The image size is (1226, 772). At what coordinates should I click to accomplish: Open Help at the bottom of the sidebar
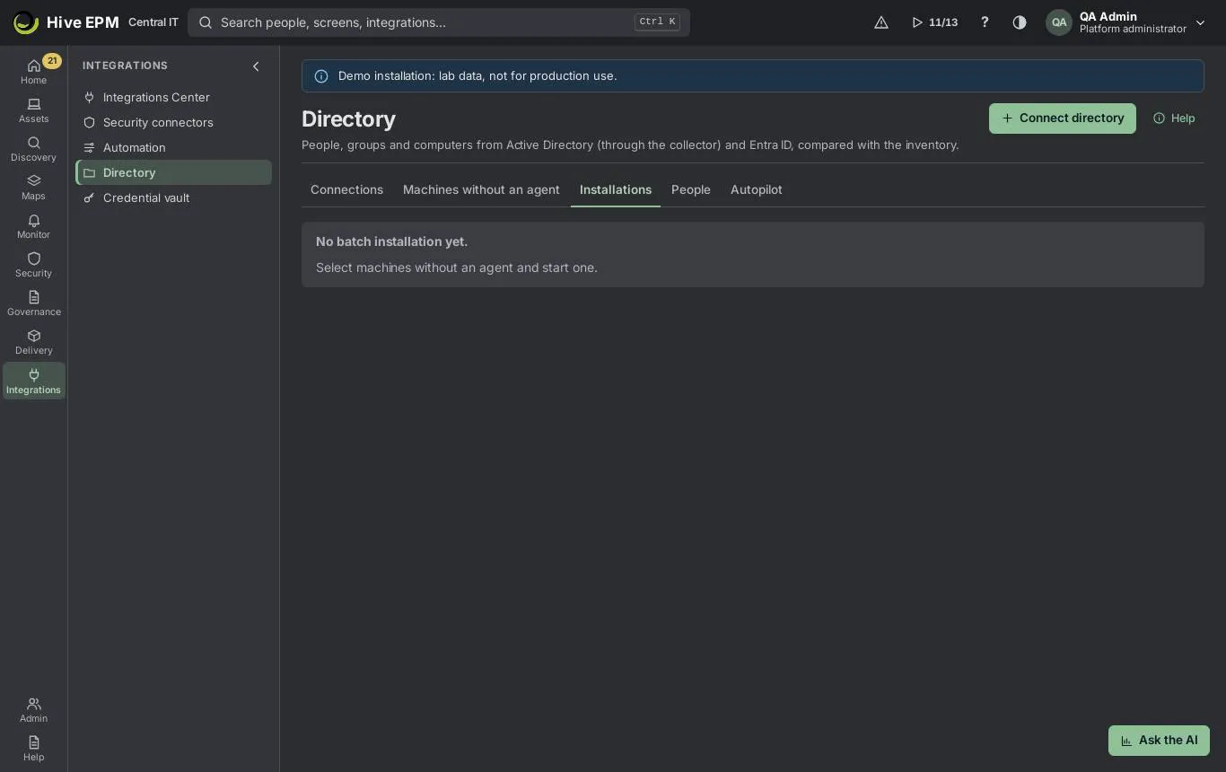tap(33, 748)
